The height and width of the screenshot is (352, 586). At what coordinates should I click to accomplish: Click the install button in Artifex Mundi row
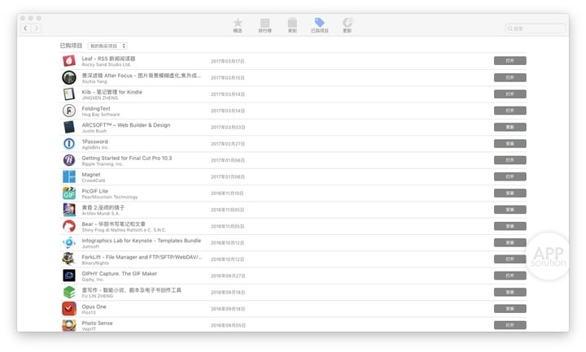click(x=509, y=210)
